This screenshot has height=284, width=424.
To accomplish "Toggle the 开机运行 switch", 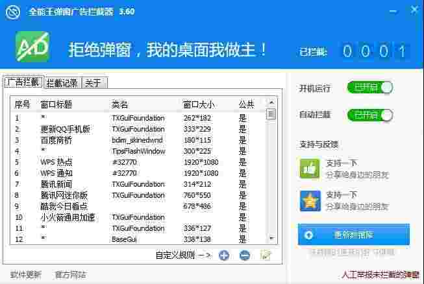I will pyautogui.click(x=370, y=88).
